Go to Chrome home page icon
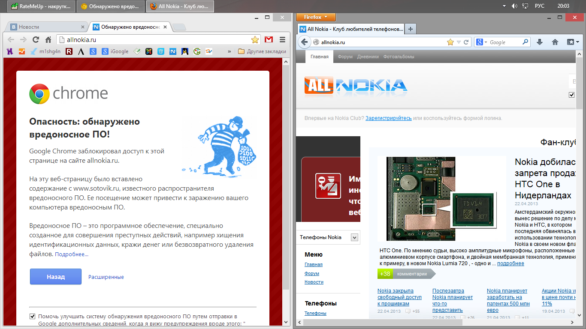Viewport: 586px width, 329px height. coord(48,40)
